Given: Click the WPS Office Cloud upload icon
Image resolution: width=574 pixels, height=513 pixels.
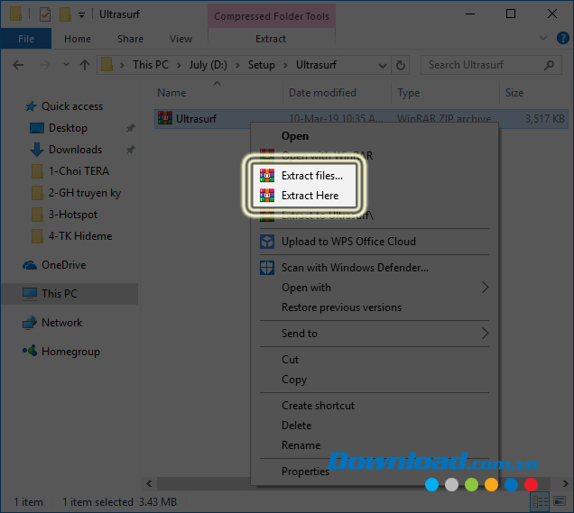Looking at the screenshot, I should tap(267, 242).
